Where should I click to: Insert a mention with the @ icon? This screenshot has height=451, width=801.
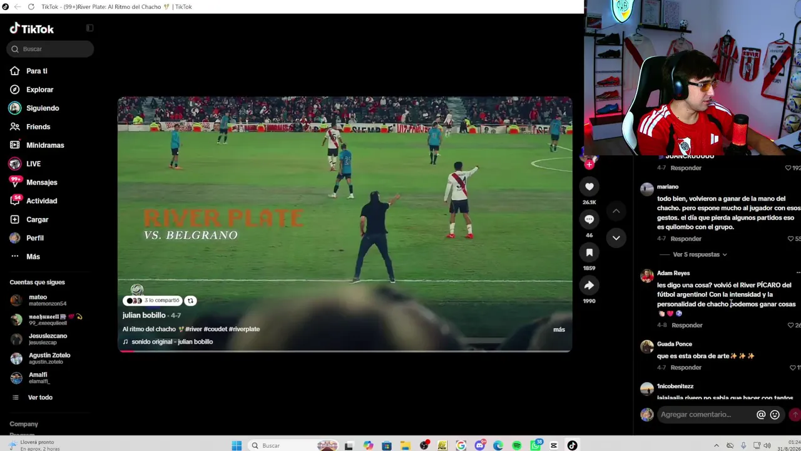pyautogui.click(x=761, y=415)
